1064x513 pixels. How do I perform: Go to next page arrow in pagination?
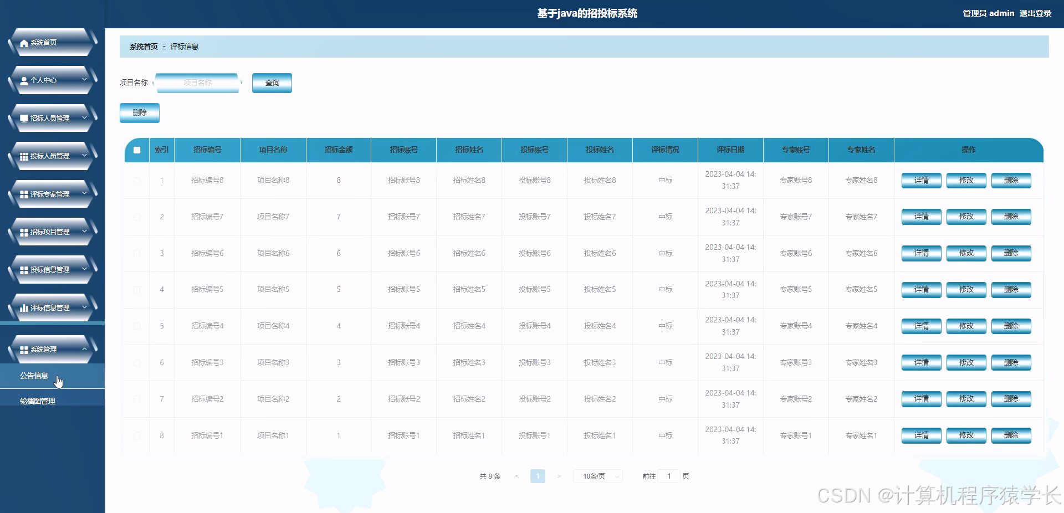point(559,476)
